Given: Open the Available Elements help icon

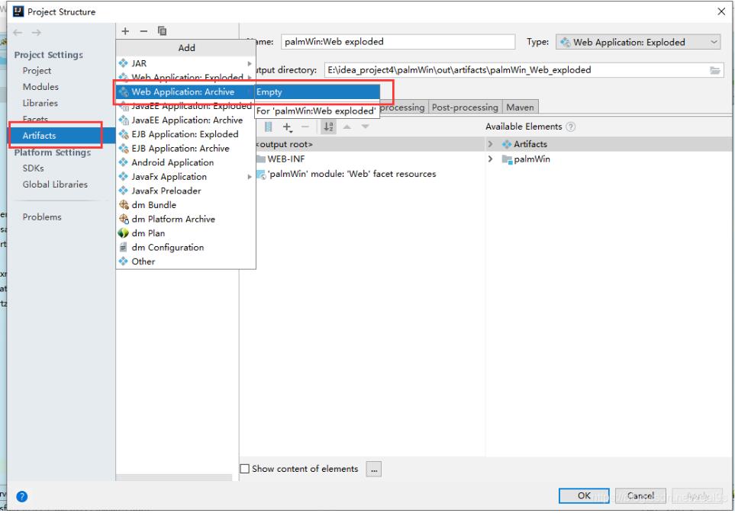Looking at the screenshot, I should [x=570, y=127].
